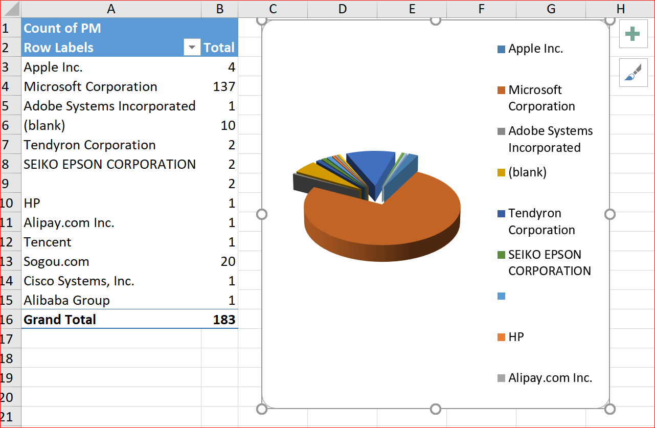Click the Select All corner triangle

click(x=11, y=9)
